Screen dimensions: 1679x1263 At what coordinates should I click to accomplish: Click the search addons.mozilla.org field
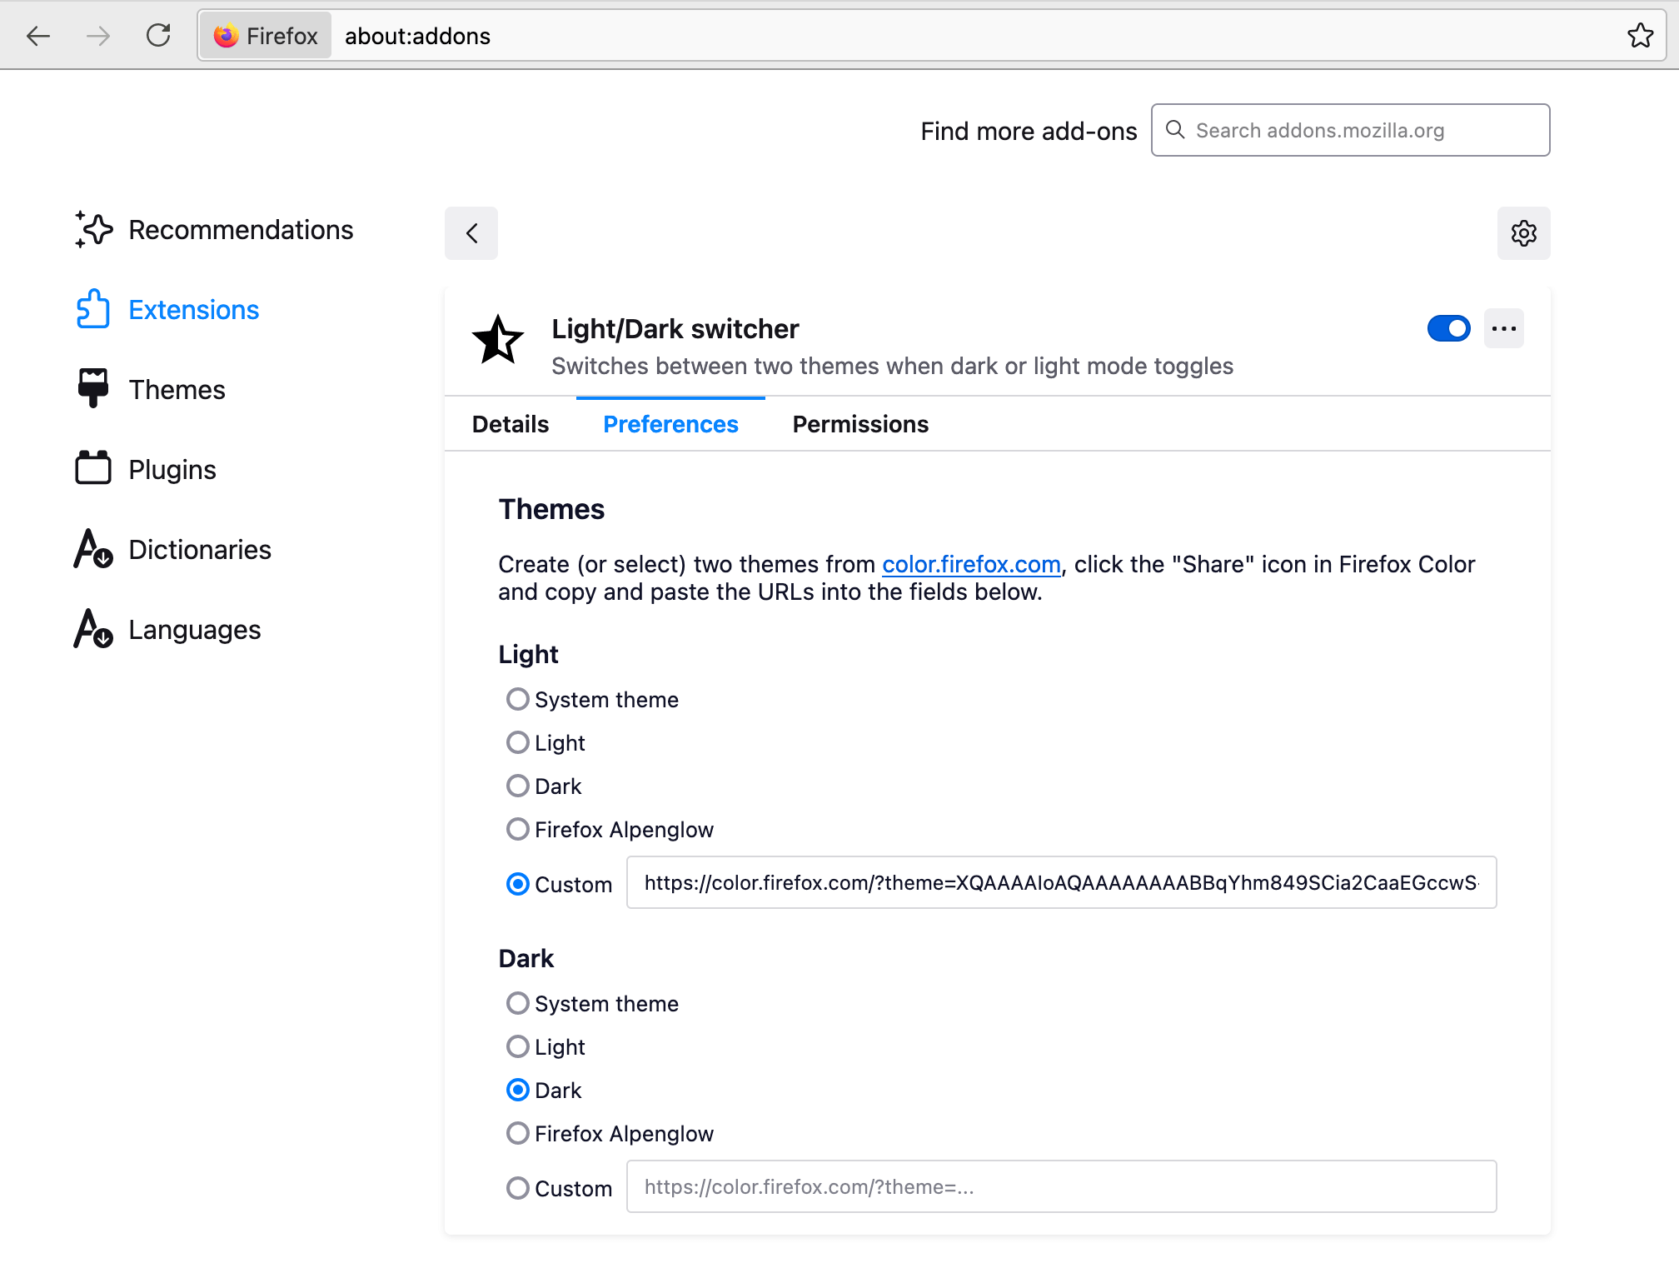[x=1349, y=130]
